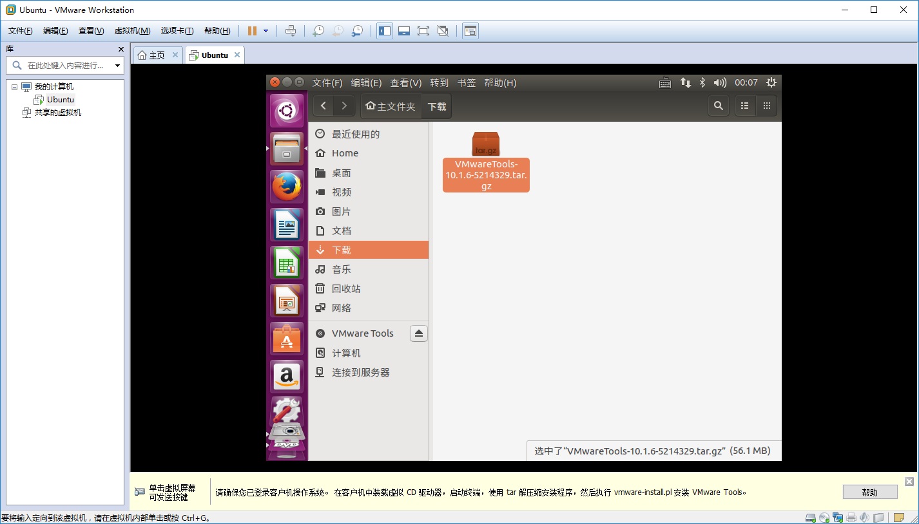Navigate to 主文件夹 in path bar
This screenshot has height=524, width=919.
coord(391,106)
